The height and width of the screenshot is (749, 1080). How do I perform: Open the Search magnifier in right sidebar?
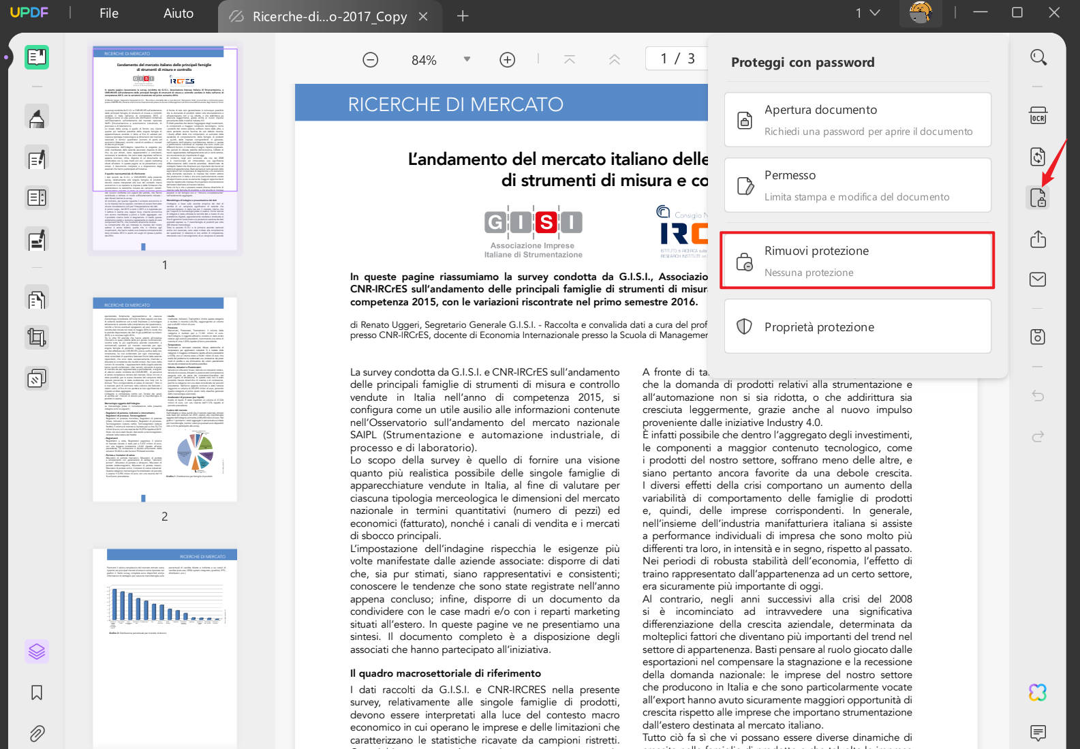click(1038, 57)
